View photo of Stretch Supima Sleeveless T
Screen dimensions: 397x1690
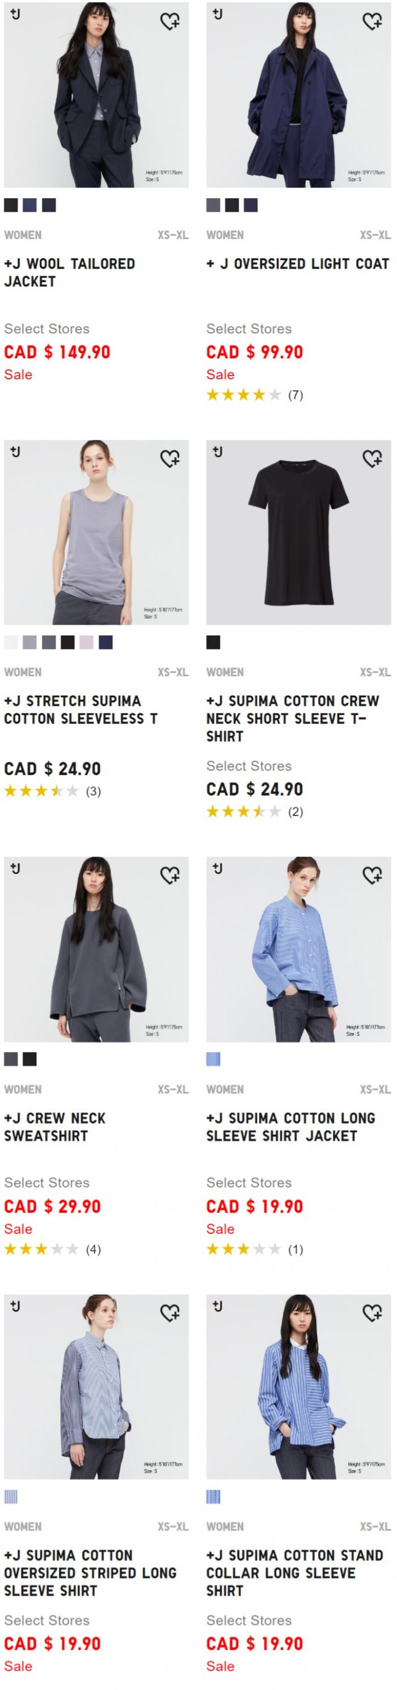click(96, 532)
